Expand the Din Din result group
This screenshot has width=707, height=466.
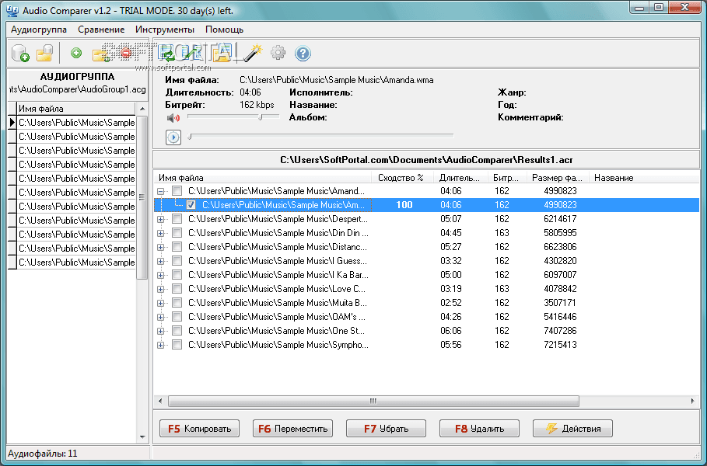(x=160, y=233)
